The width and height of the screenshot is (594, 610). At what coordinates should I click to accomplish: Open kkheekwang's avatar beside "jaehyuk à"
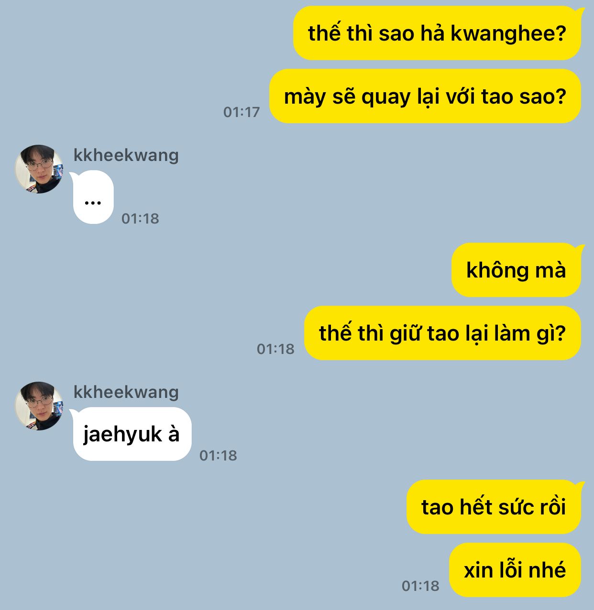39,406
